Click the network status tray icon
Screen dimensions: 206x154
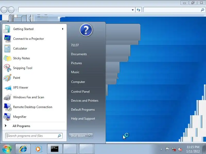174,149
